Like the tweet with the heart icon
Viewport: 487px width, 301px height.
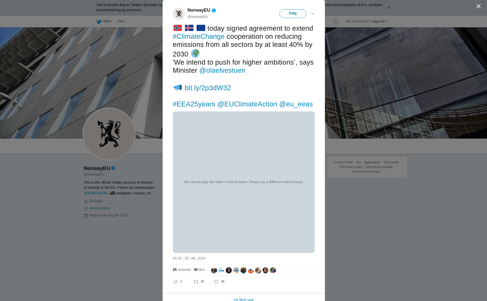click(x=216, y=282)
